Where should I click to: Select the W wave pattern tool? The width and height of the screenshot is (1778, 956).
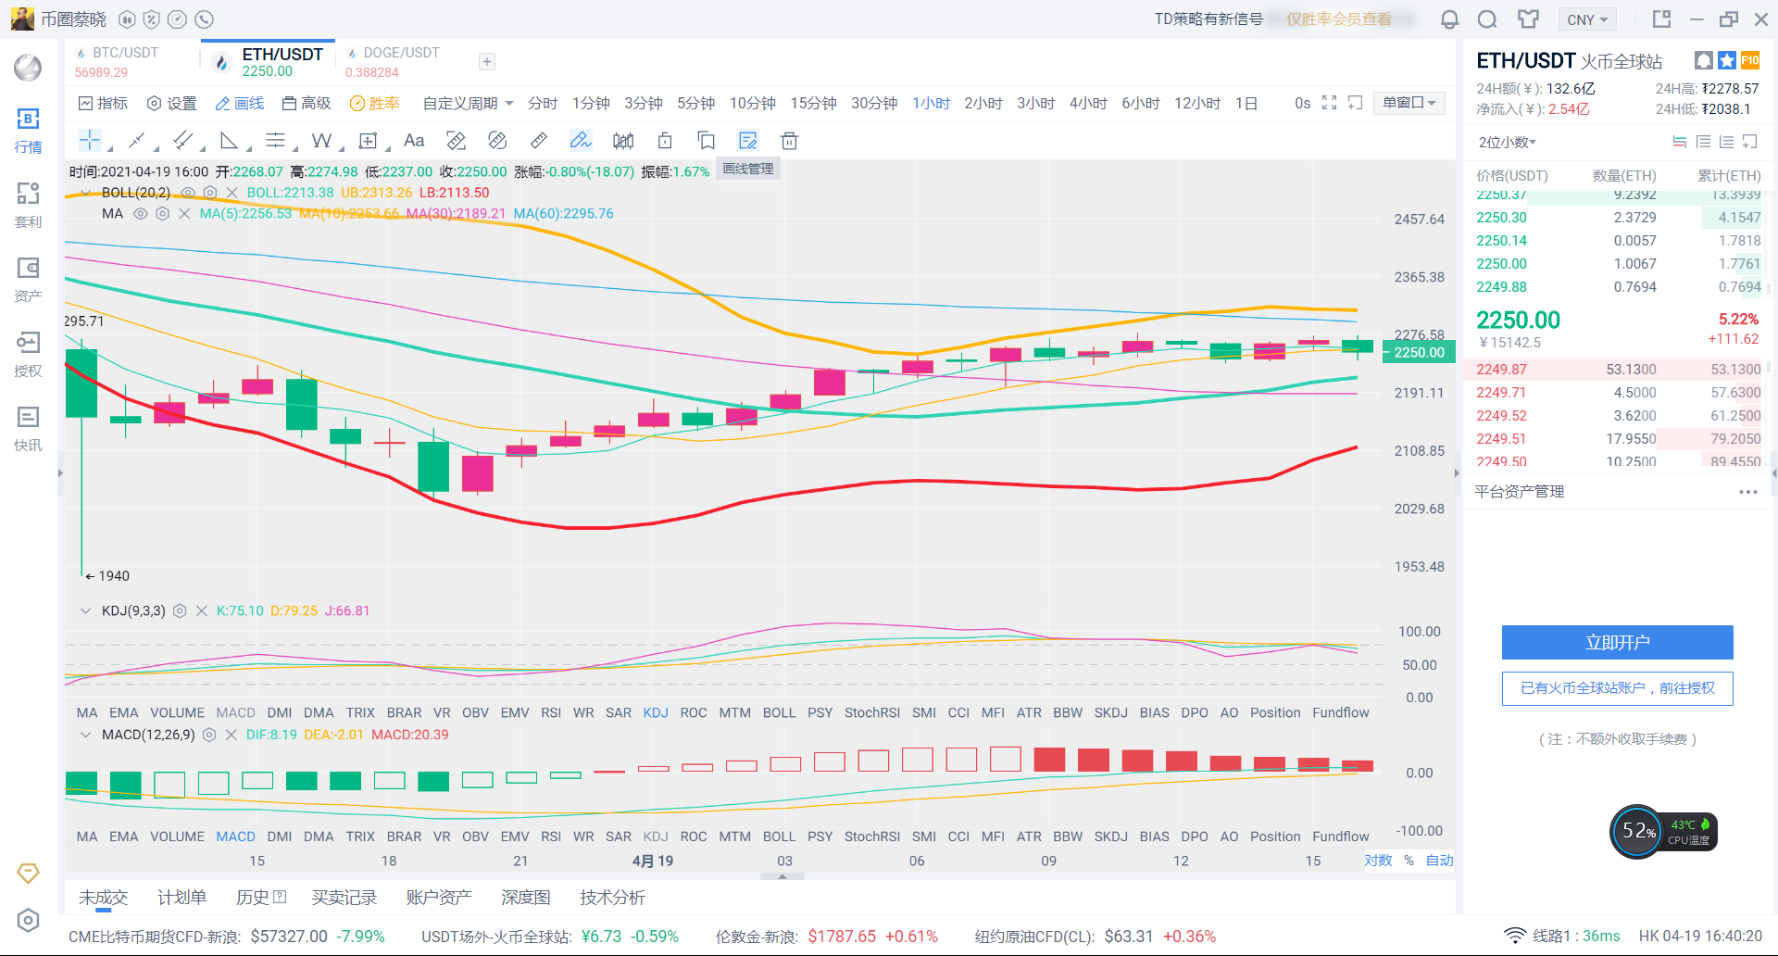pos(321,141)
